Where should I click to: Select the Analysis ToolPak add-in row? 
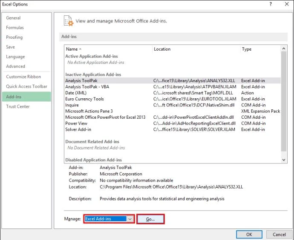coord(173,81)
